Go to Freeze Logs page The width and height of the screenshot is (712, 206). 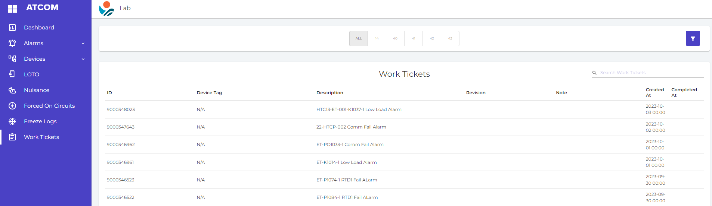(x=40, y=121)
